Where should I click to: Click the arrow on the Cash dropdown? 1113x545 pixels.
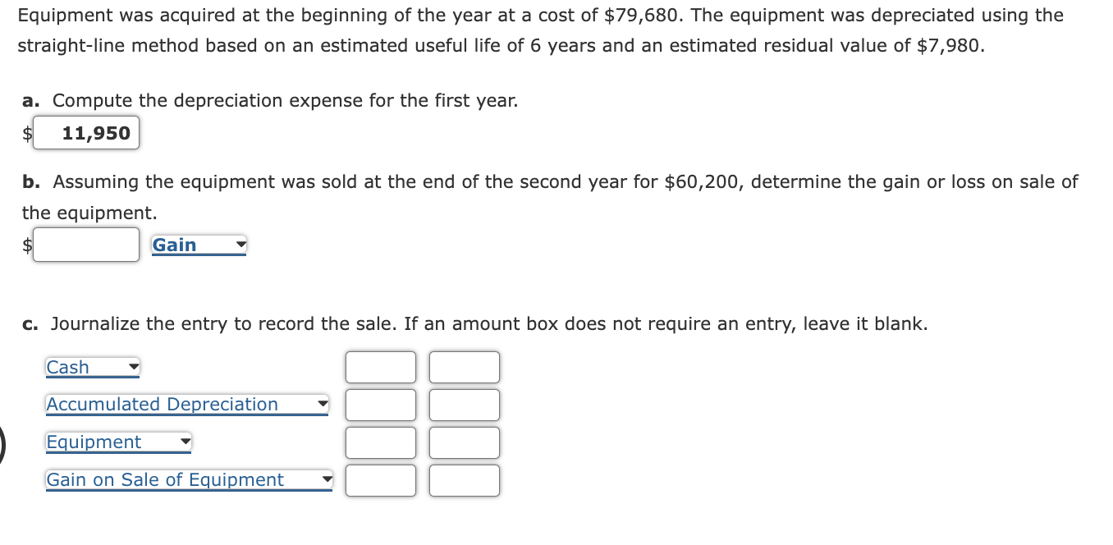coord(132,367)
